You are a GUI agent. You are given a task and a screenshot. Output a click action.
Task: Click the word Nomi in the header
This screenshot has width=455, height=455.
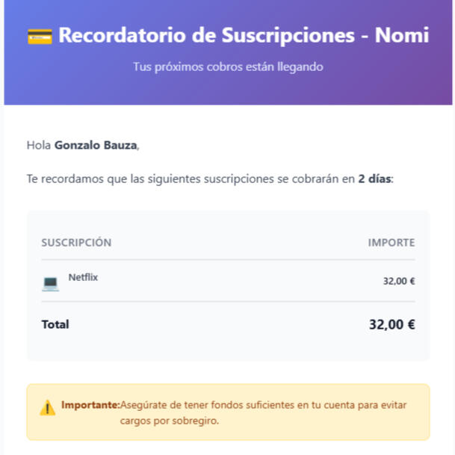coord(402,35)
